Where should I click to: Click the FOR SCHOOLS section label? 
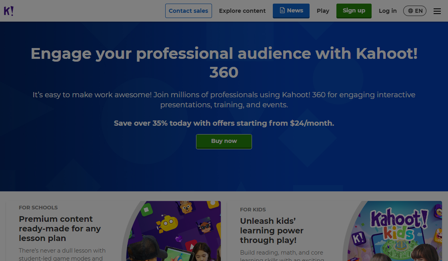tap(38, 207)
